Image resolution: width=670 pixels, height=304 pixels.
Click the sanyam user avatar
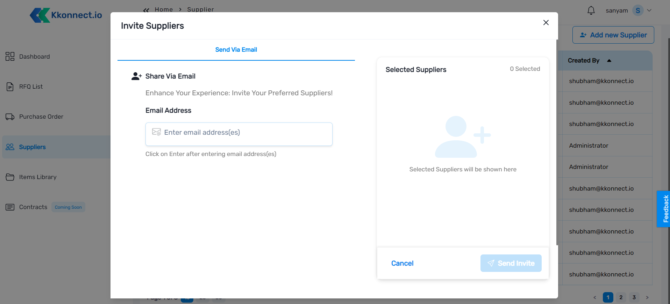(638, 10)
